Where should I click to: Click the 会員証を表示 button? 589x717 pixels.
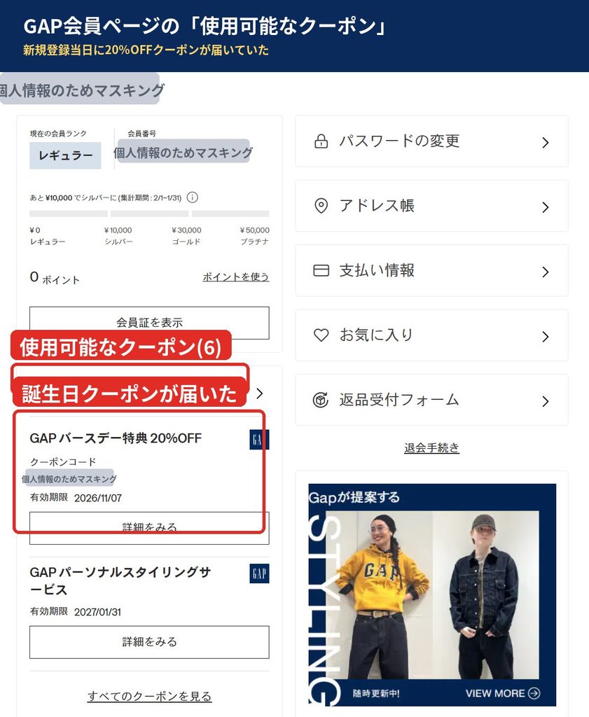pyautogui.click(x=150, y=322)
